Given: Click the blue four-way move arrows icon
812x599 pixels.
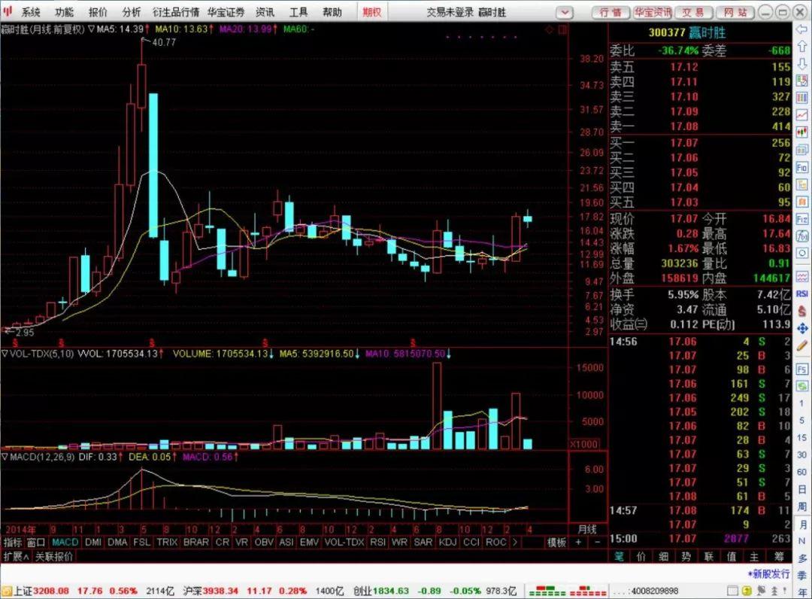Looking at the screenshot, I should [x=801, y=329].
